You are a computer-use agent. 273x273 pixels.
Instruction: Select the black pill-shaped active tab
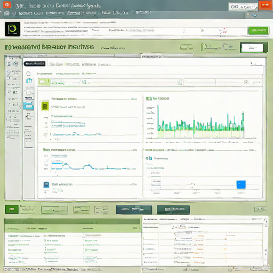pyautogui.click(x=35, y=63)
